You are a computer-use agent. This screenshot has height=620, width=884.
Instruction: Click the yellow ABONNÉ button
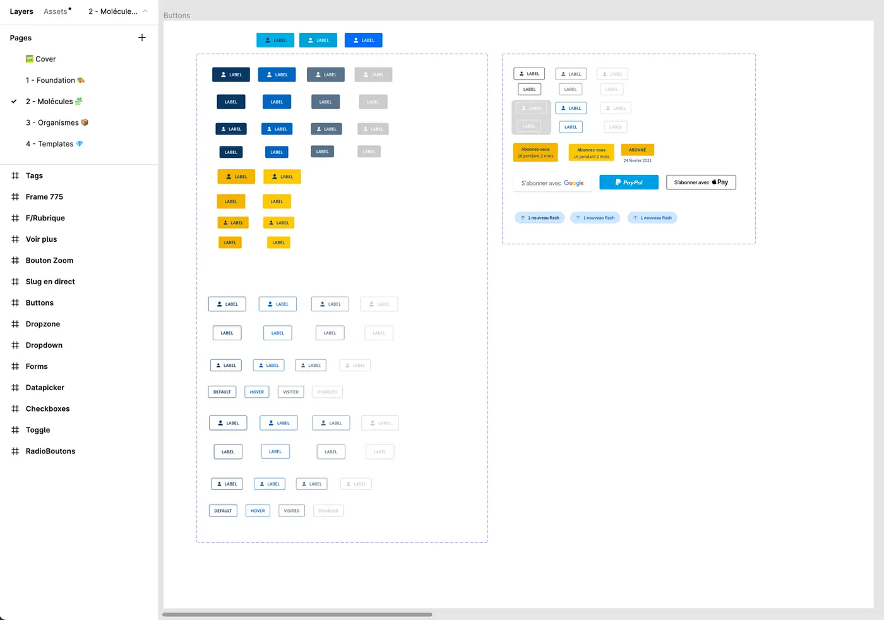[x=638, y=150]
